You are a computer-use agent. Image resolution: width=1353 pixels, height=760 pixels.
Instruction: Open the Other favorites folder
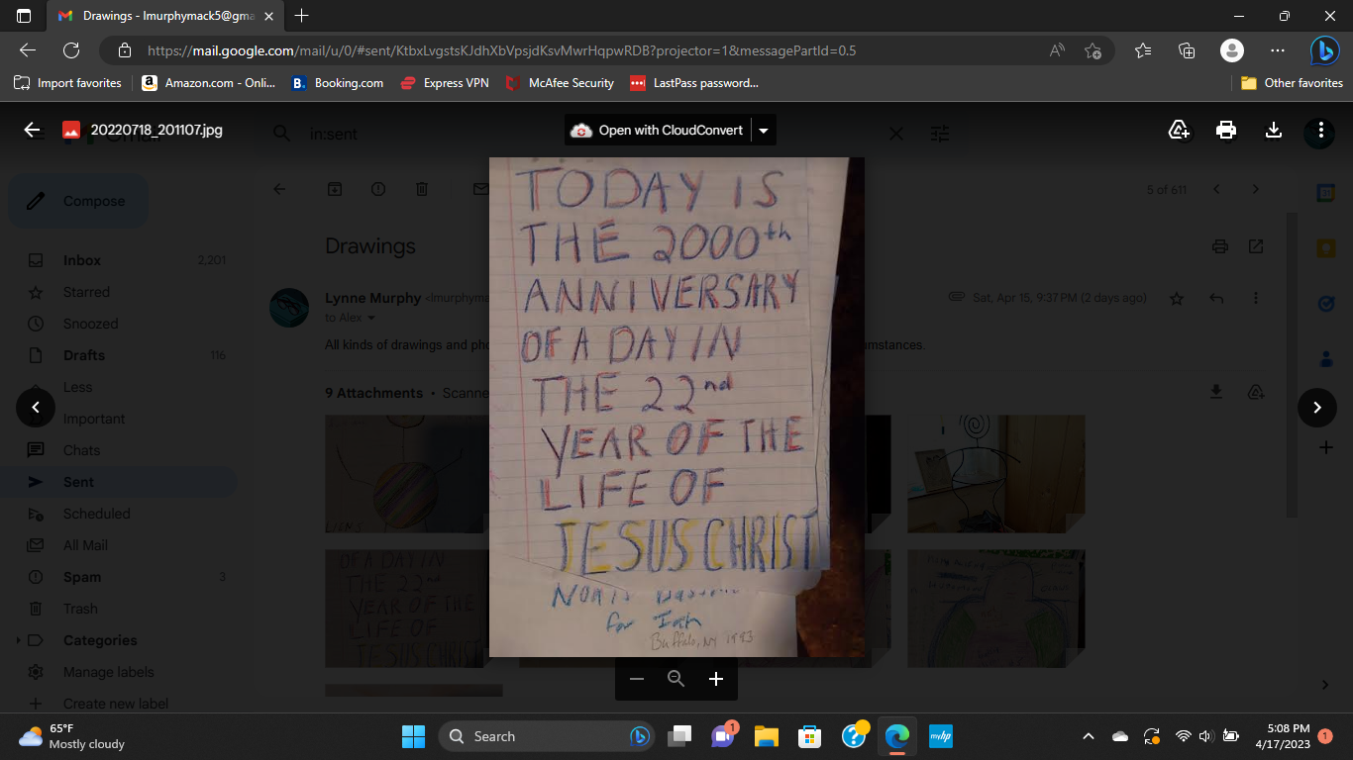(1292, 83)
